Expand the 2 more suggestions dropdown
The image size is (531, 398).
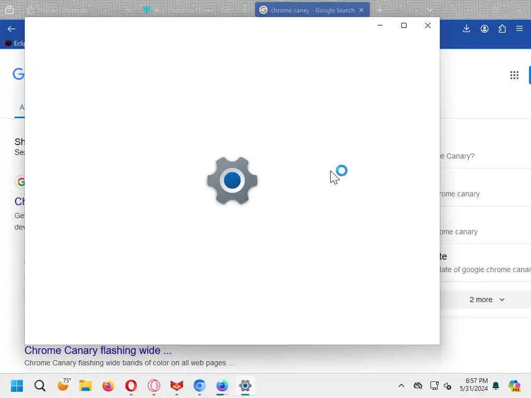click(487, 300)
